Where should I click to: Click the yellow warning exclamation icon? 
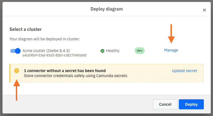point(17,71)
